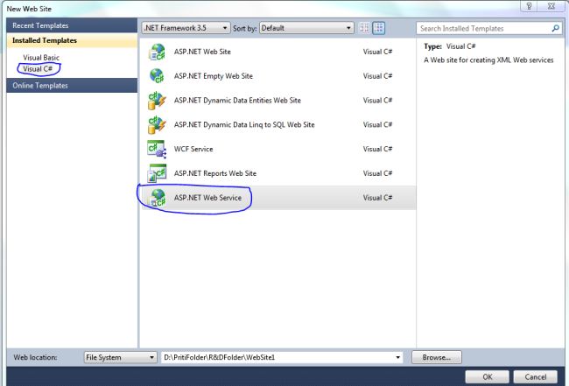Select Visual Basic in installed templates

coord(41,58)
